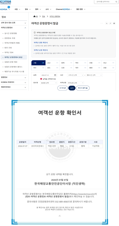
Task: Click the print icon beside the page title
Action: pyautogui.click(x=114, y=23)
